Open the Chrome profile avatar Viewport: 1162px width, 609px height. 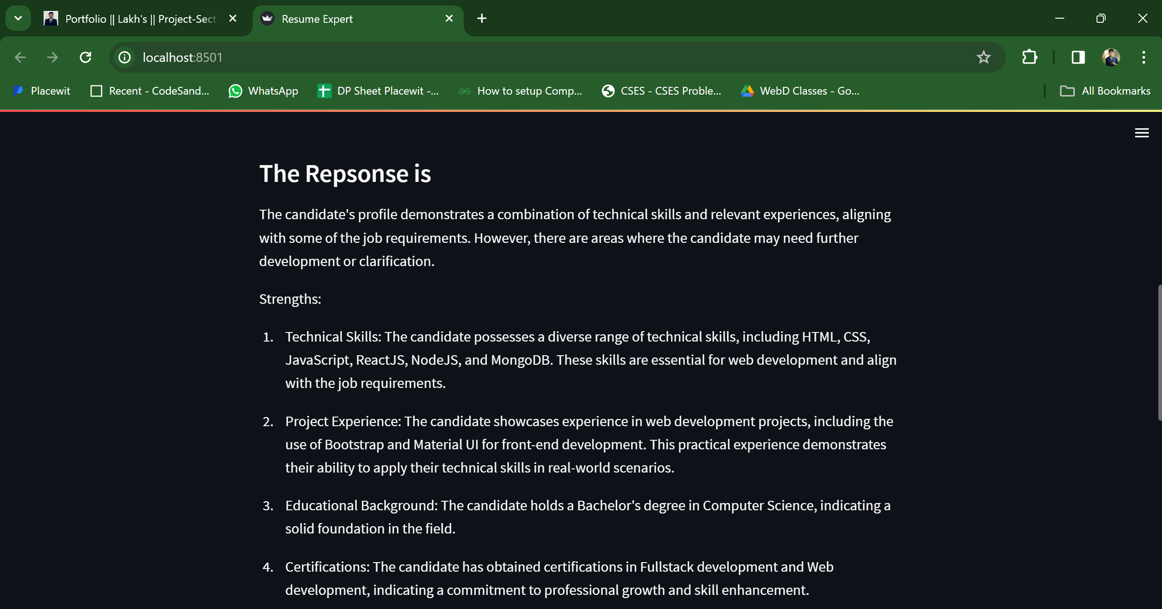pos(1111,57)
